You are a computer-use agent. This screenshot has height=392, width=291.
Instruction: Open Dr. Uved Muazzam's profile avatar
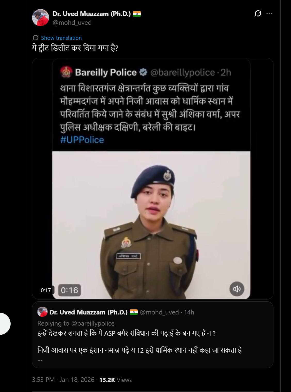pos(41,18)
